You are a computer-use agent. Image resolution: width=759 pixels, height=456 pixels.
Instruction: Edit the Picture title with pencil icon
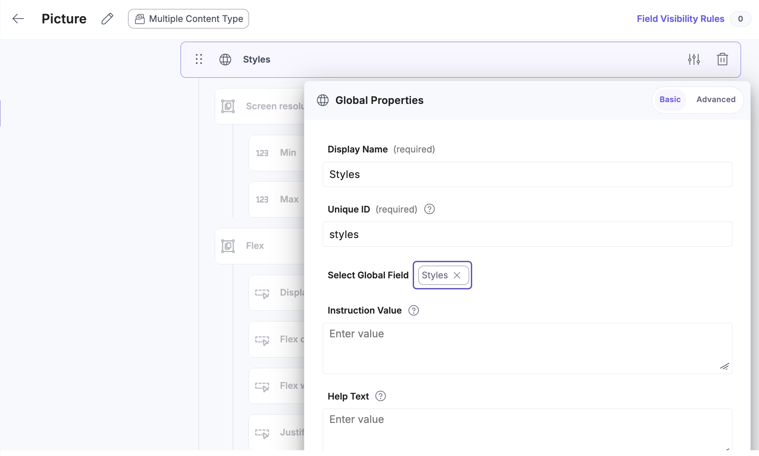tap(107, 19)
